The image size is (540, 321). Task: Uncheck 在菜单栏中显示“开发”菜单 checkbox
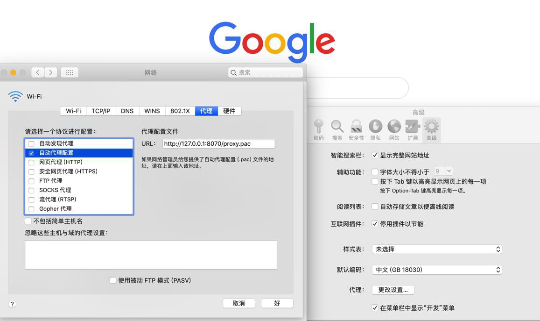click(375, 308)
